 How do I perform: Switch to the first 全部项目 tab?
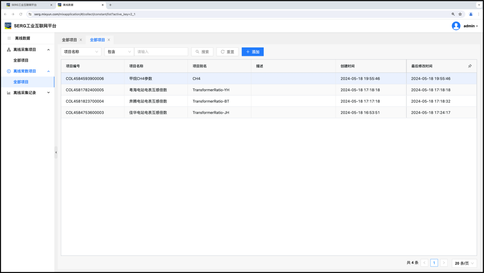pos(69,40)
